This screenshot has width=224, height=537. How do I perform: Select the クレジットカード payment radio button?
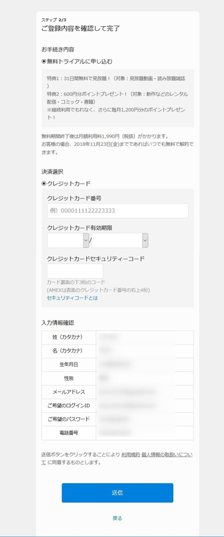coord(44,184)
